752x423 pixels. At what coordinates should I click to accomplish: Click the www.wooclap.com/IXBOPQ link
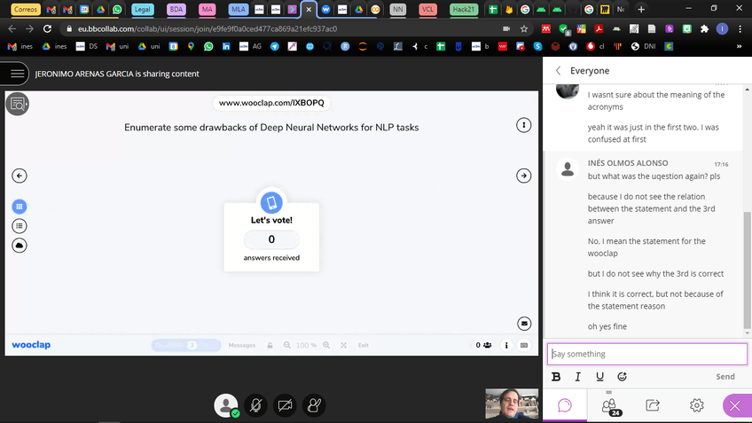272,104
